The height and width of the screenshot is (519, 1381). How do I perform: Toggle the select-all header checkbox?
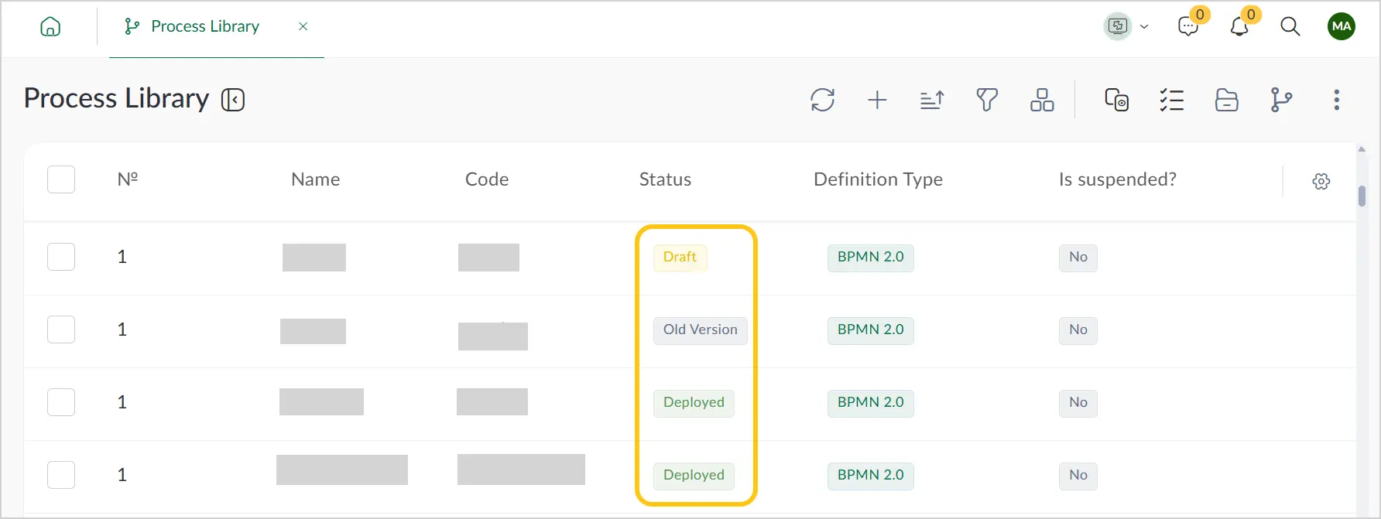[61, 179]
